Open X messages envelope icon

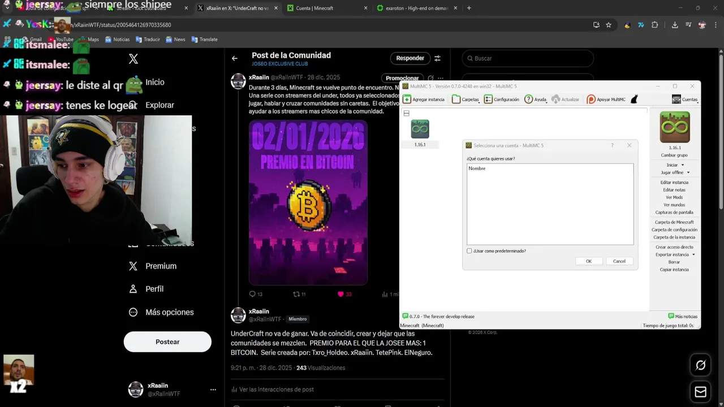[x=700, y=392]
